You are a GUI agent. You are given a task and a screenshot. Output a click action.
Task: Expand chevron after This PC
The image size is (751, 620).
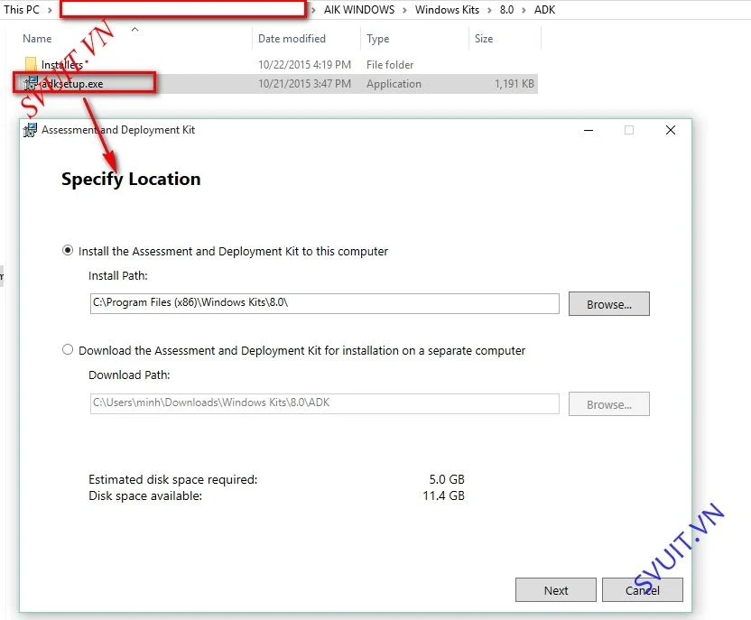coord(50,10)
